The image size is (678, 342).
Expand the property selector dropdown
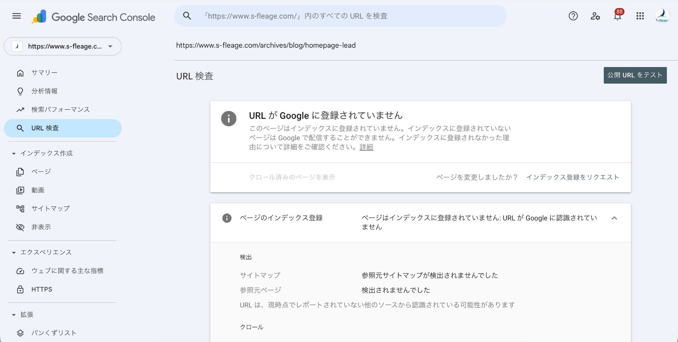point(110,46)
